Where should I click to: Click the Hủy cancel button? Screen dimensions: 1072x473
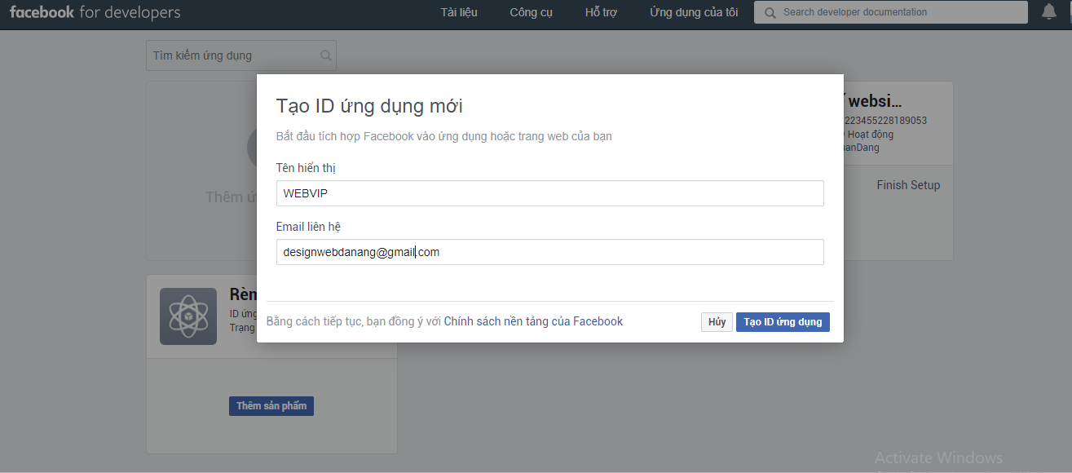pyautogui.click(x=717, y=322)
